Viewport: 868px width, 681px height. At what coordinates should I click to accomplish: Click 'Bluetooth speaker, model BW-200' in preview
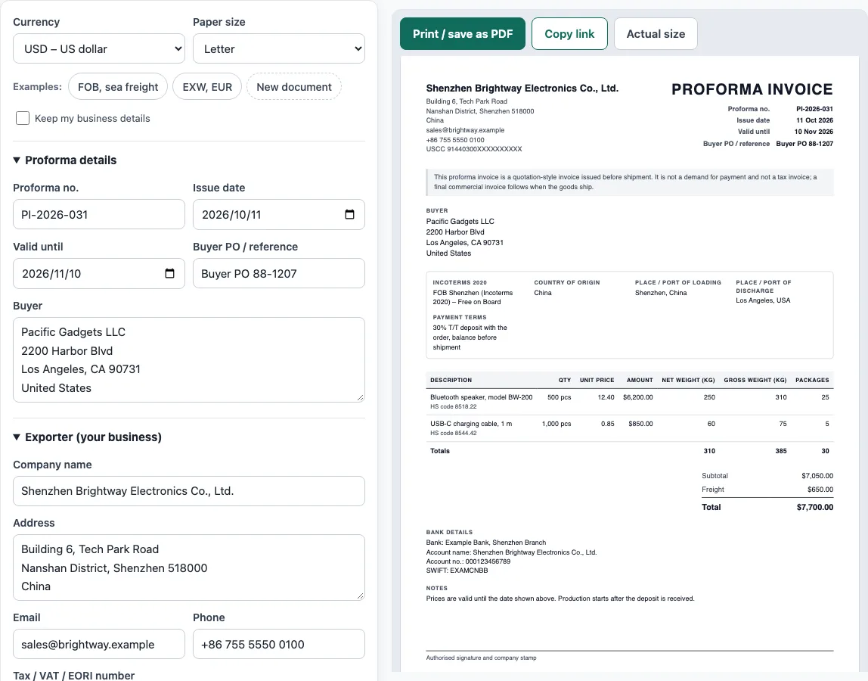pos(481,397)
